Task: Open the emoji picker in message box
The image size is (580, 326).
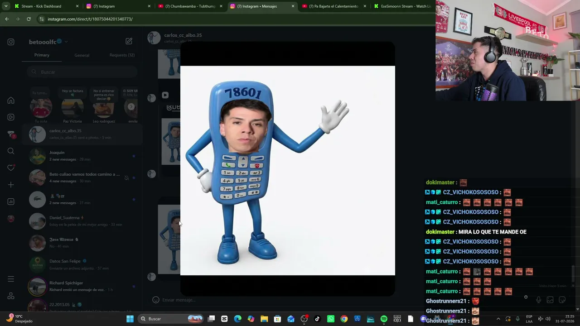Action: click(x=155, y=300)
